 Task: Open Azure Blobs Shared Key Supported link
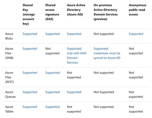click(x=30, y=34)
